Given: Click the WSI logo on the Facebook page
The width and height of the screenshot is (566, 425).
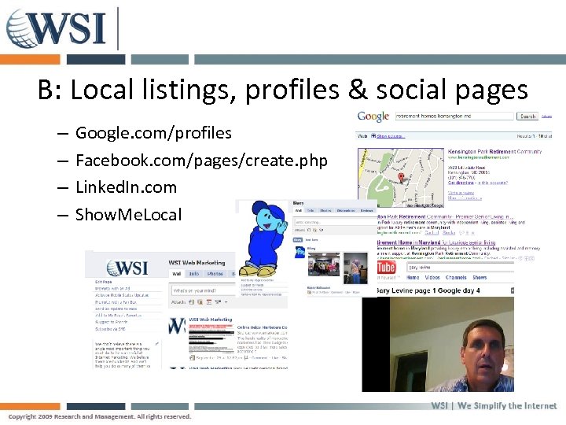Looking at the screenshot, I should [x=127, y=268].
